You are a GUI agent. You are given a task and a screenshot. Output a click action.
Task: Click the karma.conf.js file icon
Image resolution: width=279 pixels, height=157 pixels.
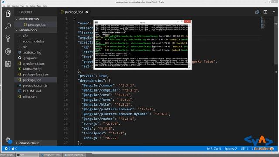click(x=20, y=69)
